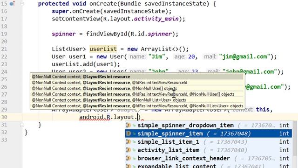Click parameter hint with resource and User[] objects

tap(137, 88)
